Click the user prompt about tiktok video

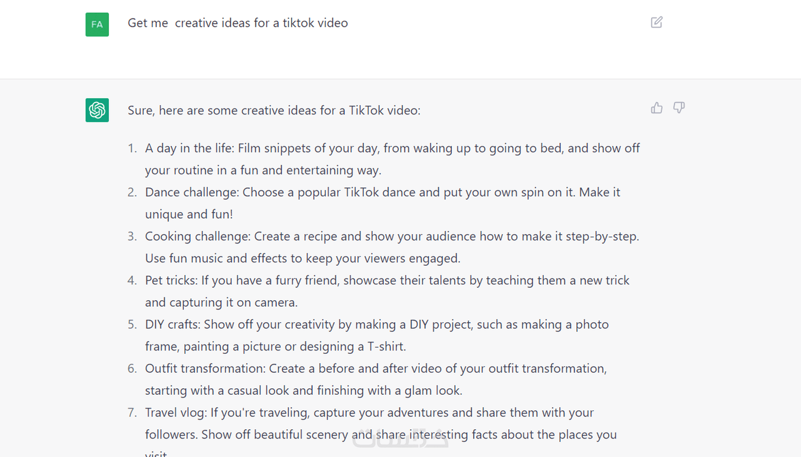click(237, 23)
